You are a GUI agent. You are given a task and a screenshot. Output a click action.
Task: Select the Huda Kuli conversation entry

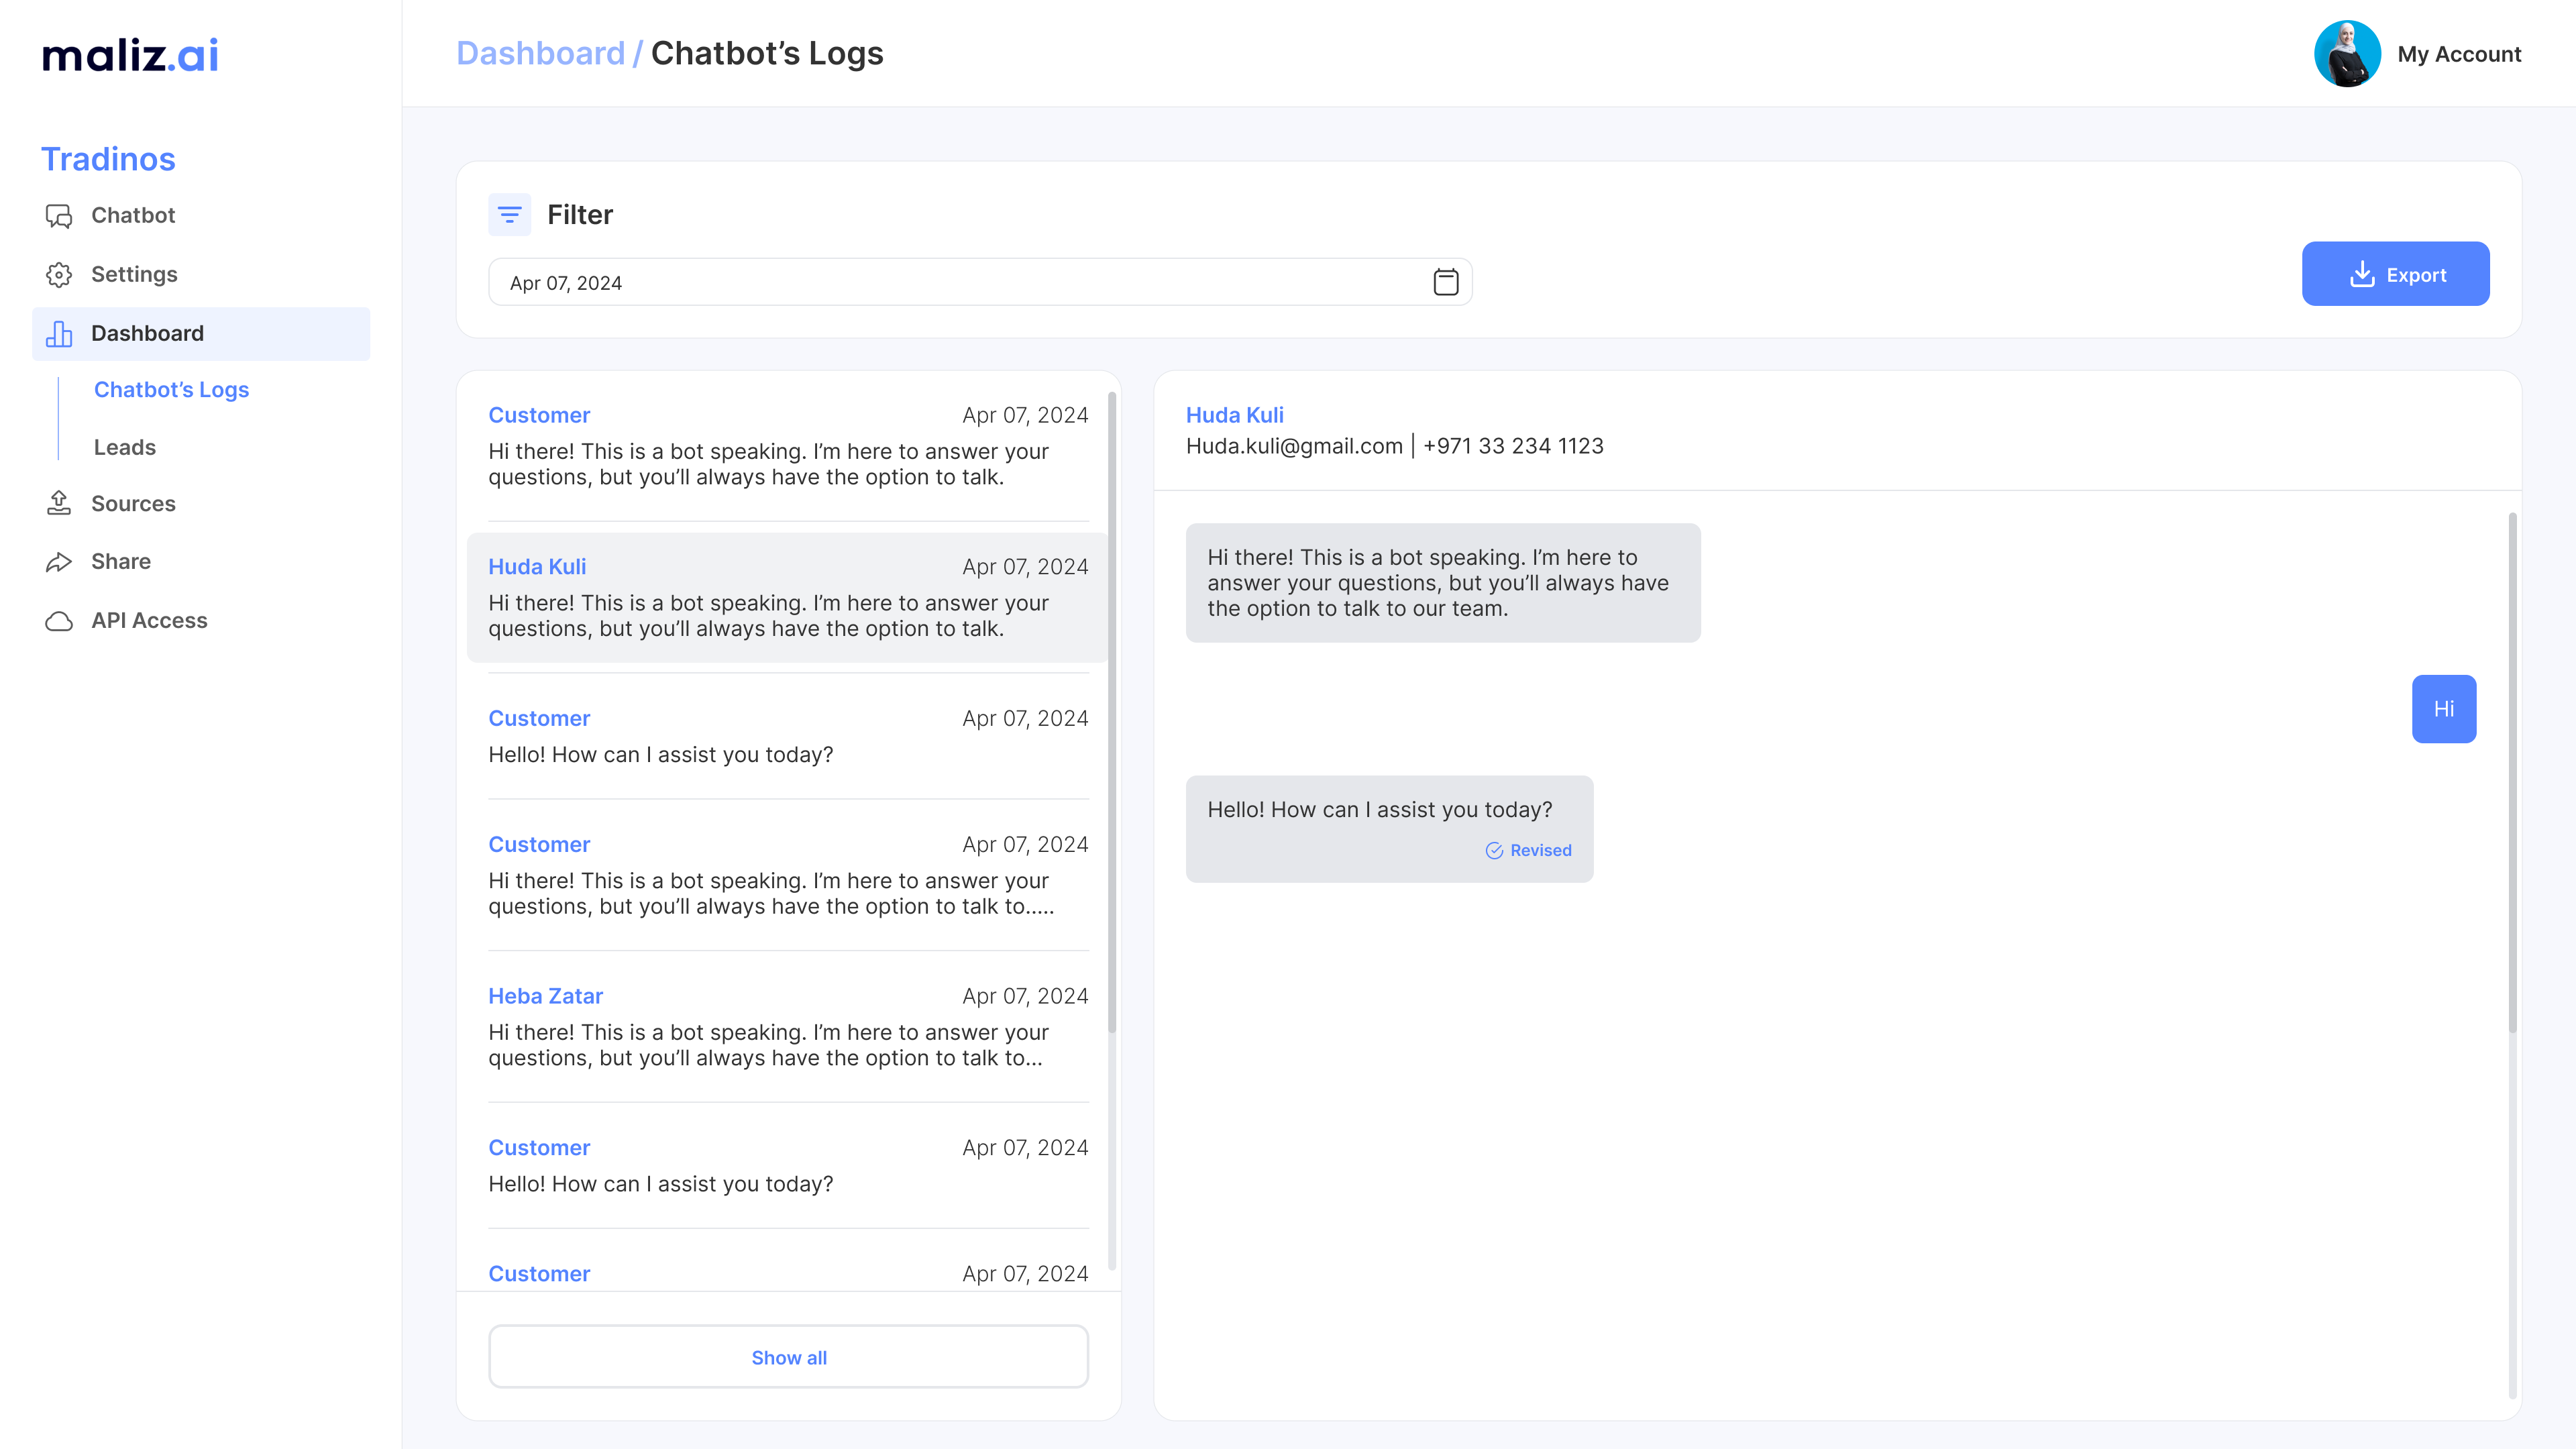787,597
